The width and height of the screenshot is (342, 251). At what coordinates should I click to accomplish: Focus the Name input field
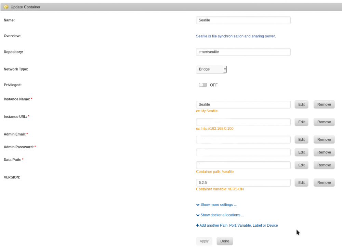click(243, 20)
